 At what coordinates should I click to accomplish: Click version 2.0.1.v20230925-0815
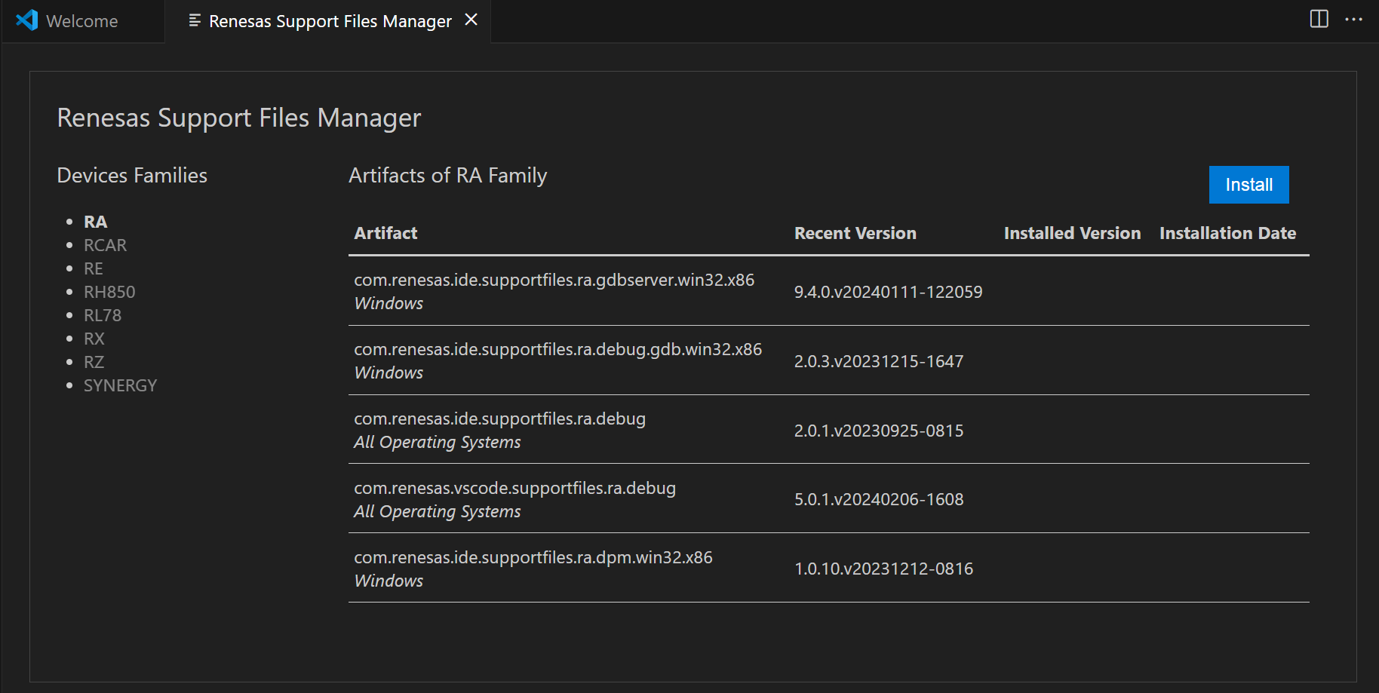pos(879,431)
